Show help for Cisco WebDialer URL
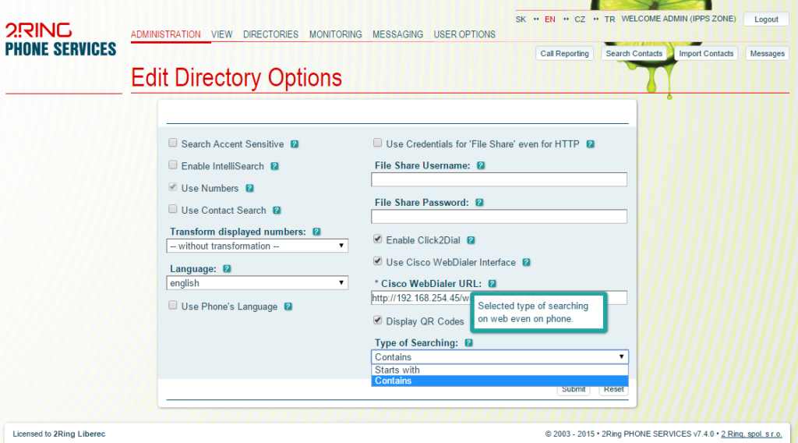 point(493,284)
